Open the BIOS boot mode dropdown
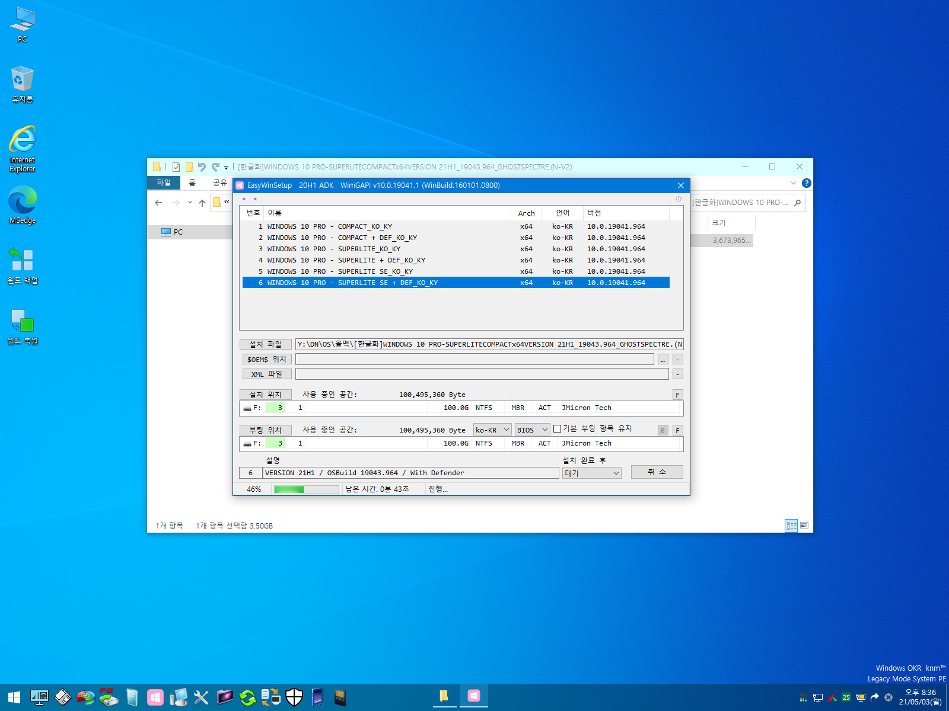949x711 pixels. (x=532, y=430)
